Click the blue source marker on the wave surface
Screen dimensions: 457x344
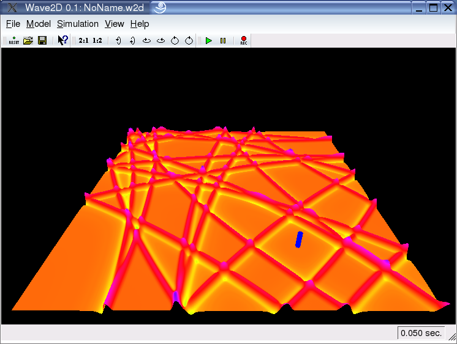299,240
